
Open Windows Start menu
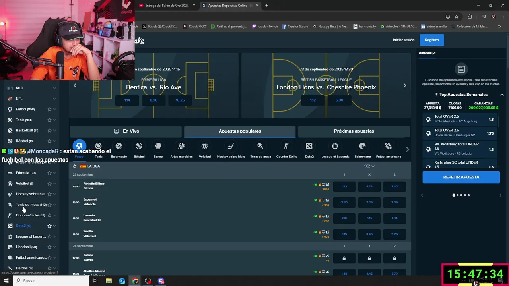[6, 281]
